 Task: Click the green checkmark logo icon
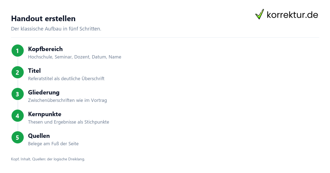pyautogui.click(x=260, y=14)
